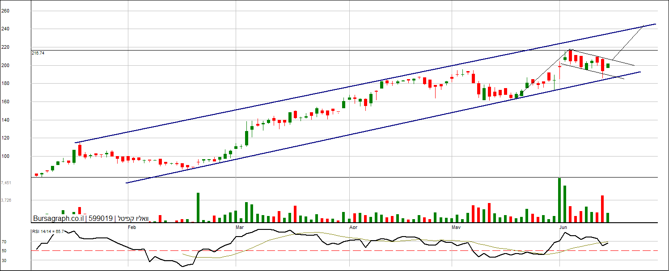Image resolution: width=669 pixels, height=271 pixels.
Task: Click the RSI 70 level label
Action: tap(4, 241)
